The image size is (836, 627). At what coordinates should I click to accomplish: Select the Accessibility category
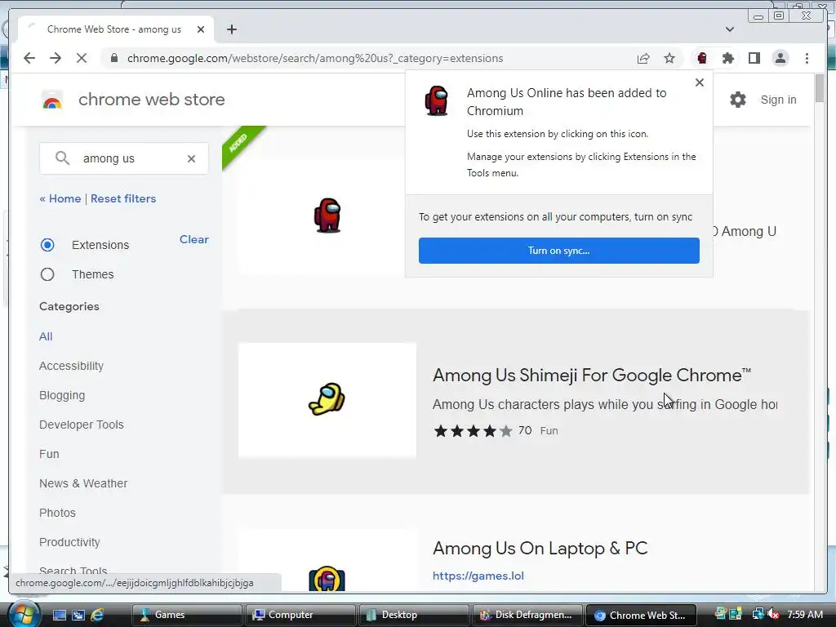(x=72, y=366)
